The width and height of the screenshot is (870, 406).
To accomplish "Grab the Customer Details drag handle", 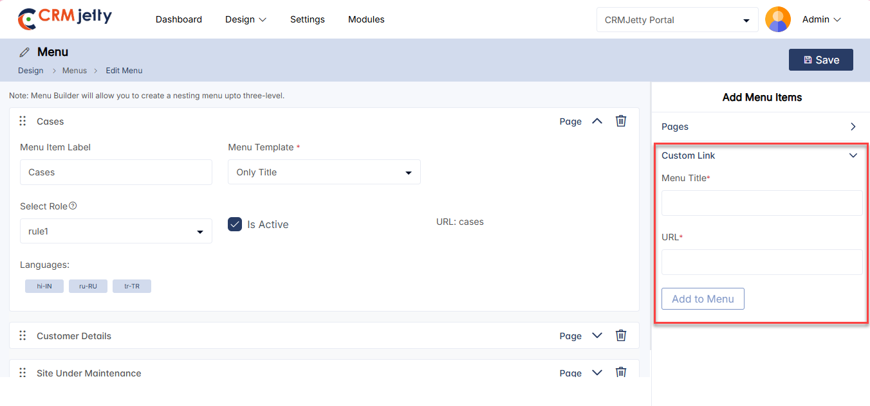I will coord(23,335).
